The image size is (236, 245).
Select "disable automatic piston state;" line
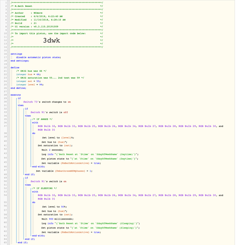point(38,57)
